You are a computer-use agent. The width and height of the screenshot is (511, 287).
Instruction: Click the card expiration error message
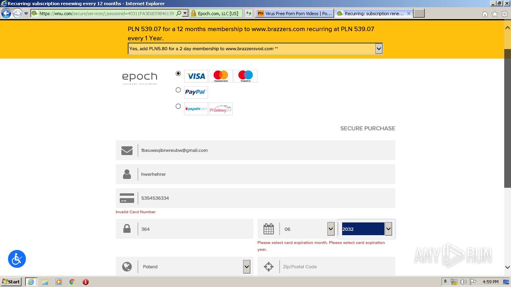pyautogui.click(x=321, y=246)
